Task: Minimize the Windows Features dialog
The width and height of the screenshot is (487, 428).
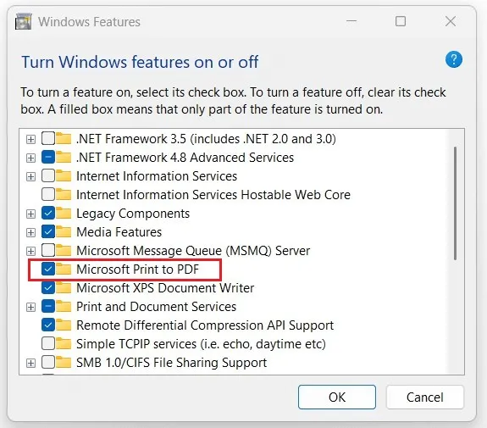Action: [351, 21]
